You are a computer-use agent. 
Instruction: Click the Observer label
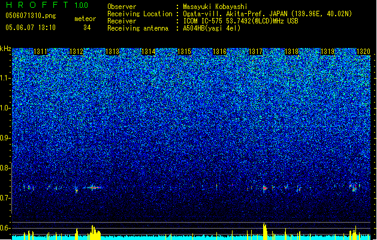tap(122, 7)
